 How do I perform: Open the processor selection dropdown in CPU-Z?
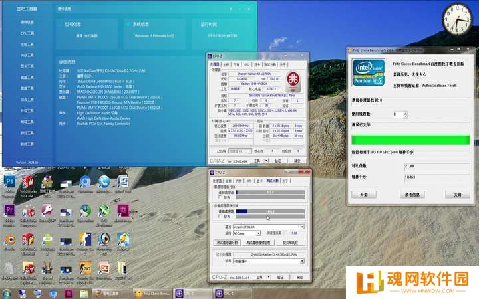coord(240,151)
